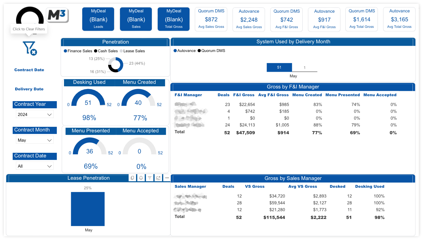This screenshot has height=240, width=423.
Task: Toggle Autovance legend in System Used chart
Action: [x=185, y=51]
